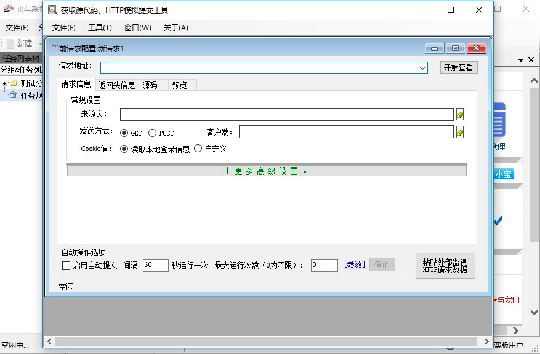This screenshot has height=354, width=540.
Task: Click into the 来源页 input field
Action: [286, 114]
